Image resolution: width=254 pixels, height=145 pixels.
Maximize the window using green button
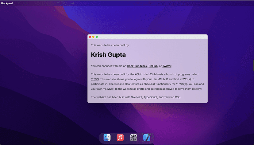click(97, 37)
